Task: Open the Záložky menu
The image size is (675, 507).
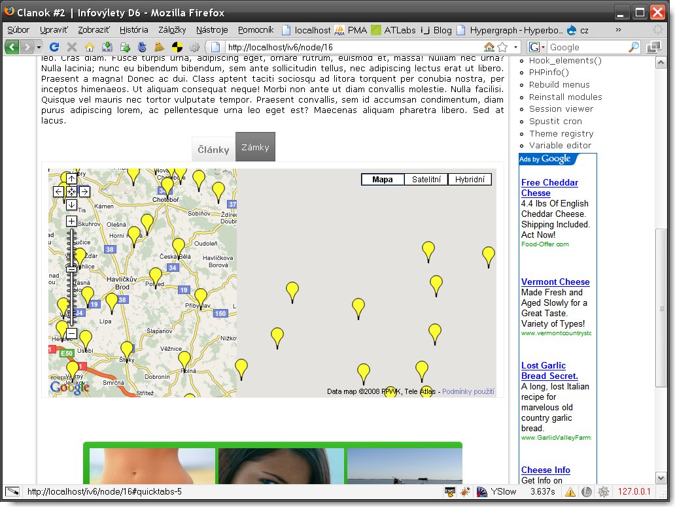Action: click(172, 30)
